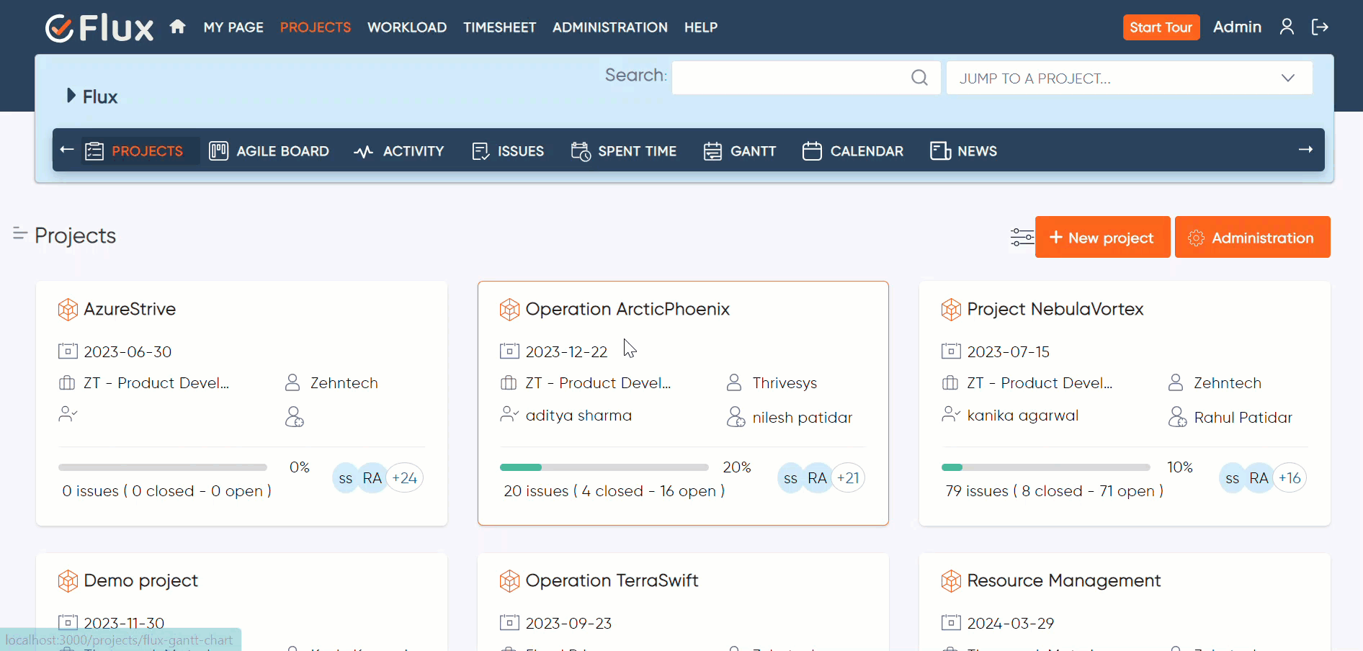The width and height of the screenshot is (1363, 651).
Task: Open the Gantt module
Action: coord(740,151)
